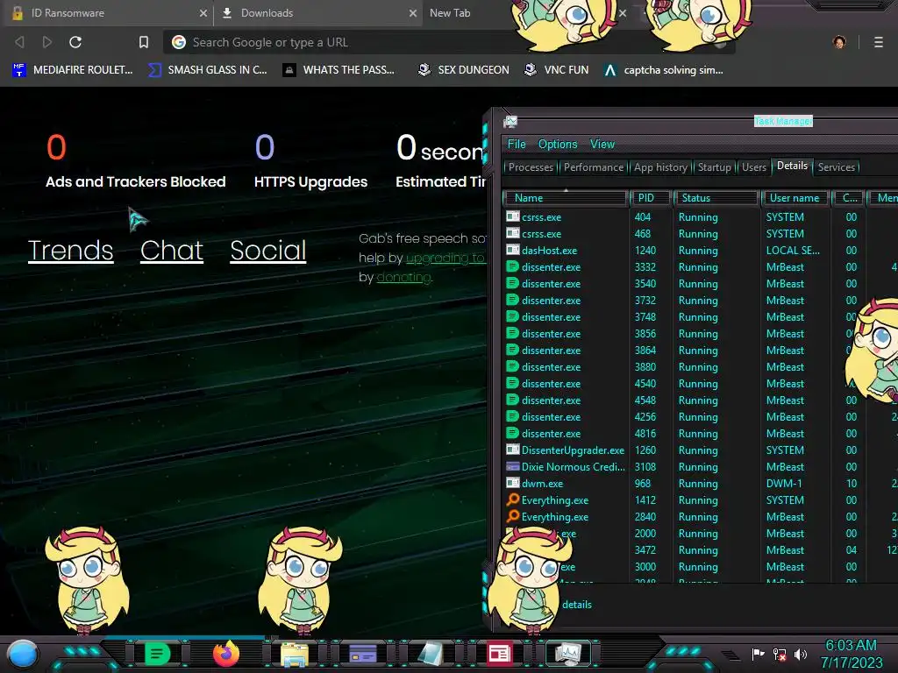Switch to the Startup tab
The width and height of the screenshot is (898, 673).
(x=714, y=167)
